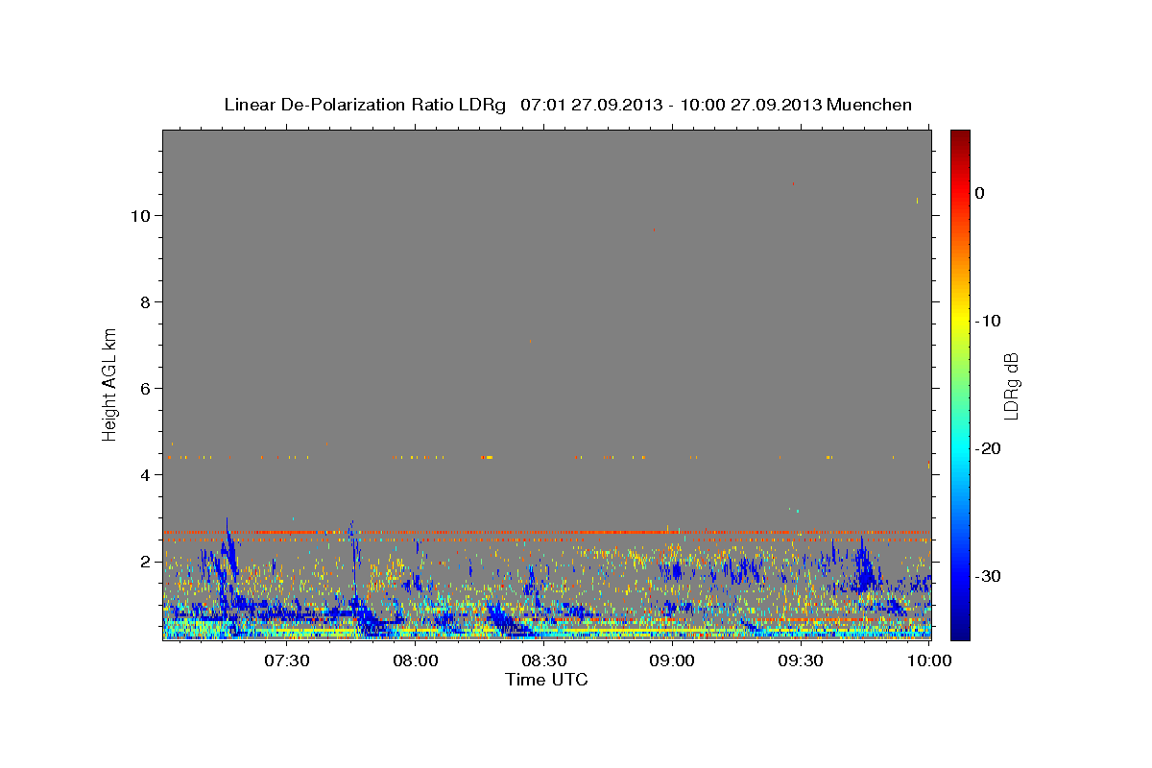Click the plot title 'Linear De-Polarization Ratio LDRg'

coord(365,105)
